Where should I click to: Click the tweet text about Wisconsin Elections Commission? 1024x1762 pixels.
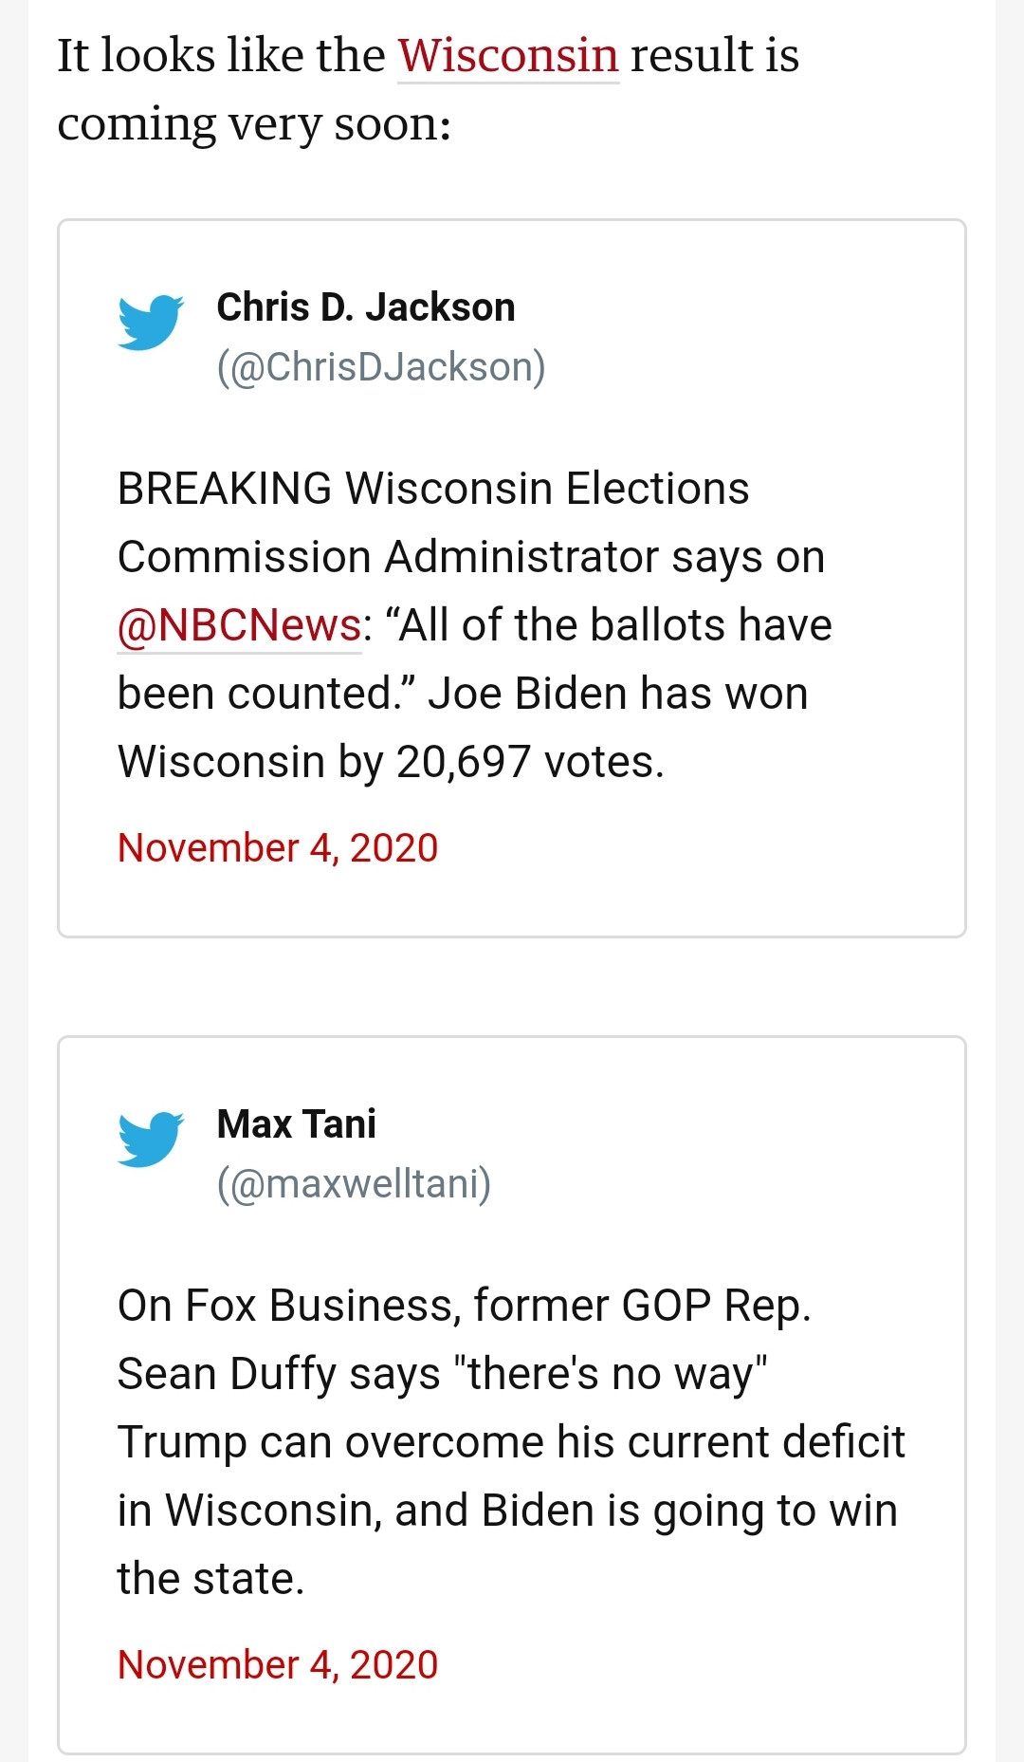474,625
